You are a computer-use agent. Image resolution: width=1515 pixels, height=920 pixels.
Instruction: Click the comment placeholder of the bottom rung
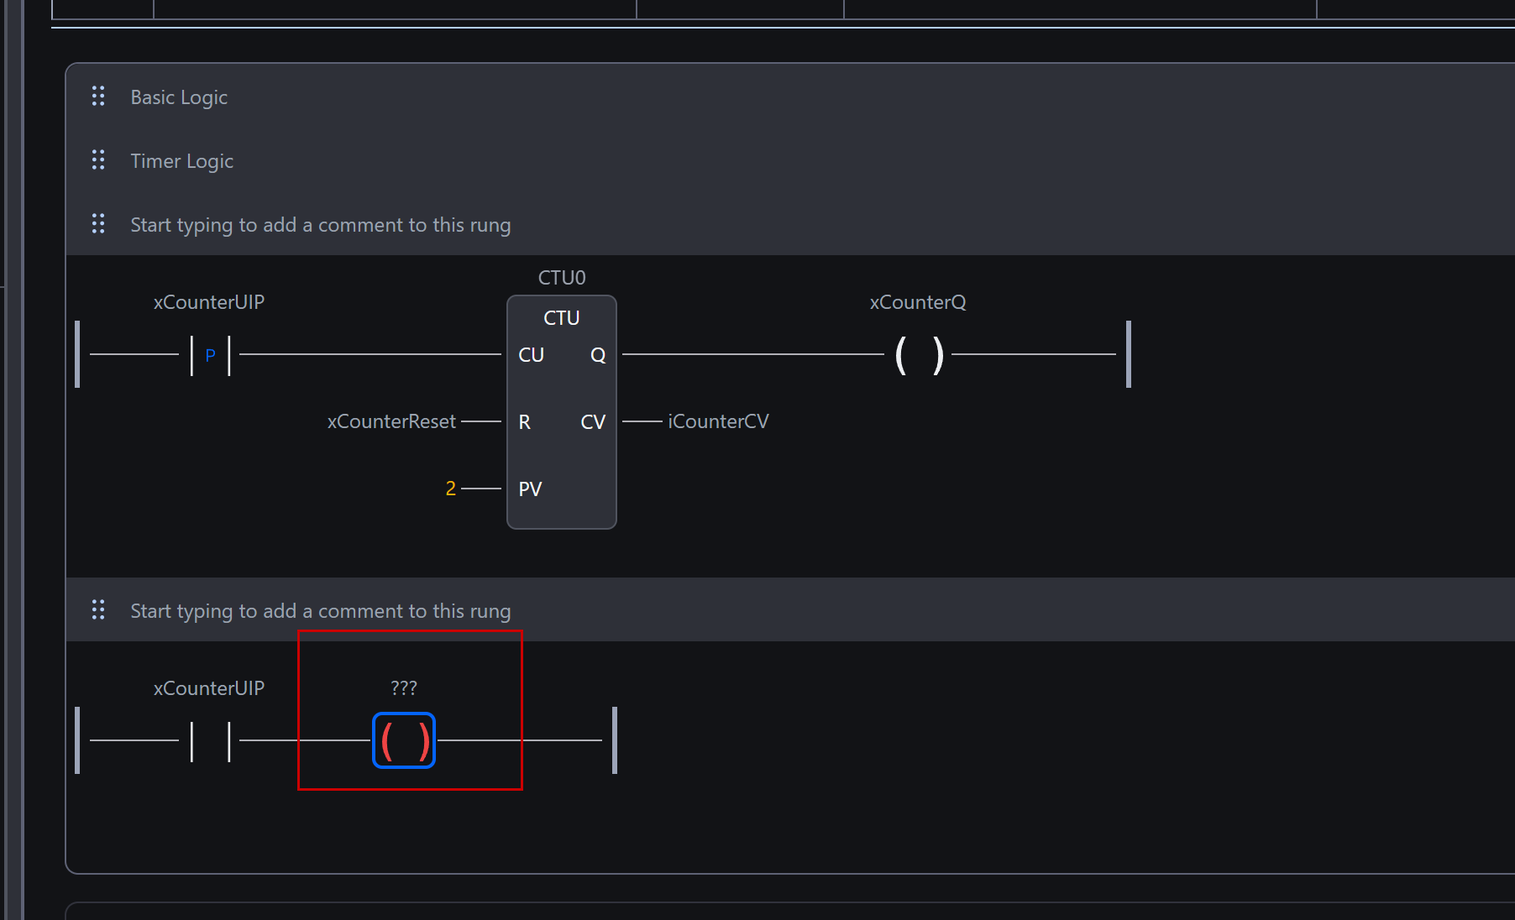320,611
